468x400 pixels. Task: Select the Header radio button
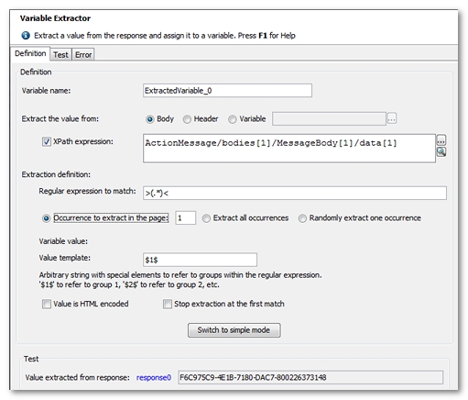point(187,119)
